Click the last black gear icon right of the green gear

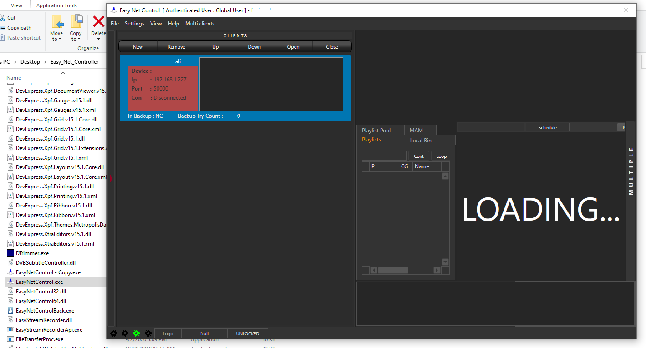click(x=148, y=333)
